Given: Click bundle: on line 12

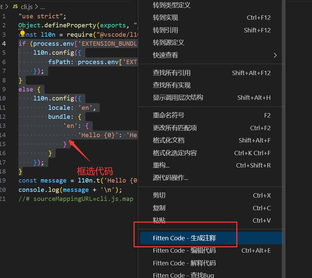Looking at the screenshot, I should click(x=61, y=117).
